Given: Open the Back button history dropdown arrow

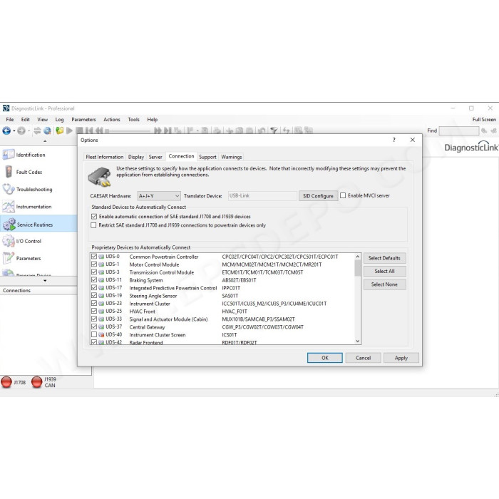Looking at the screenshot, I should pyautogui.click(x=14, y=130).
